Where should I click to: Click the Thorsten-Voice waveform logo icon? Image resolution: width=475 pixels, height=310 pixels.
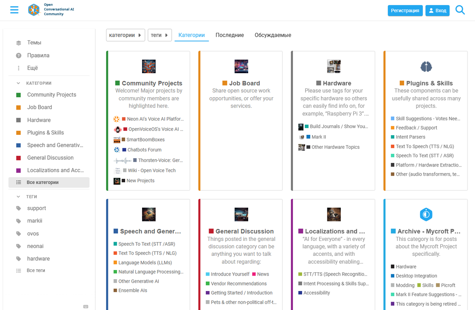122,160
